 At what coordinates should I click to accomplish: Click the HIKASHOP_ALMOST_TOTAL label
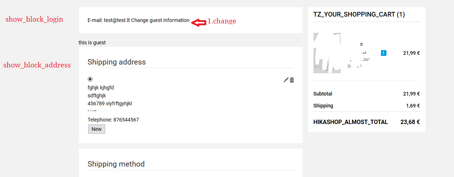(351, 122)
